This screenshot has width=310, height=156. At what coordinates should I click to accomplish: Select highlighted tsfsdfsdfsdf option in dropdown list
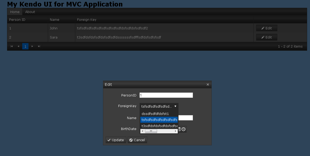coord(159,120)
